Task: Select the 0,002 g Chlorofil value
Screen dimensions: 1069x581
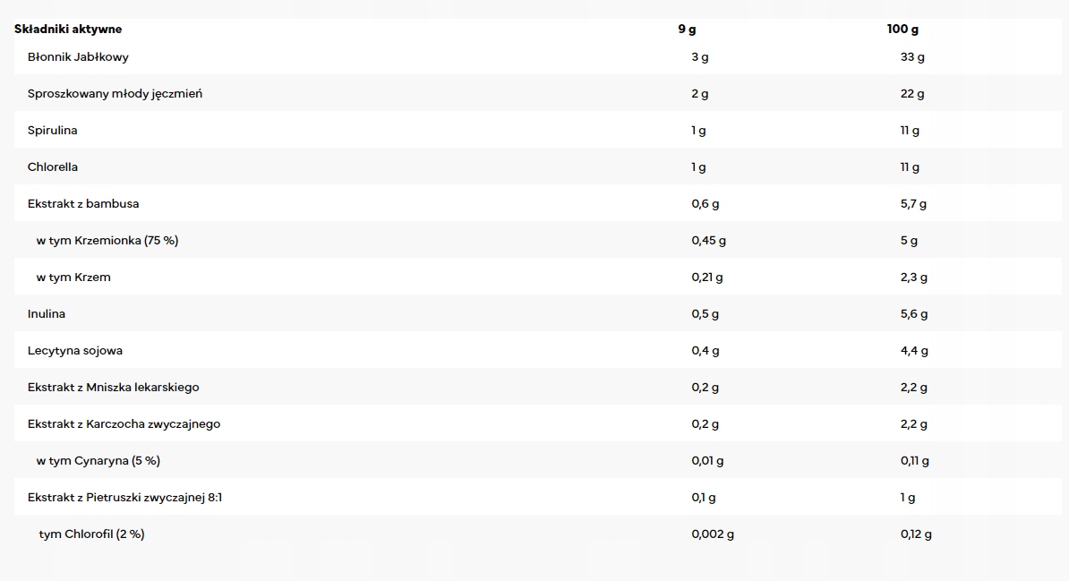Action: (x=713, y=534)
